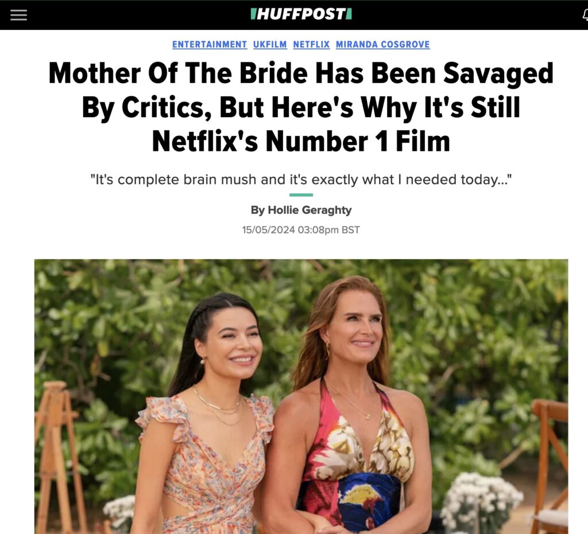
Task: Open the hamburger navigation menu
Action: pos(18,15)
